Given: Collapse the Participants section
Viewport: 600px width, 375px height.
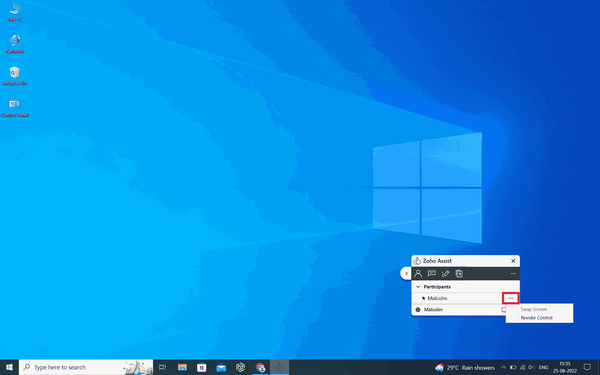Looking at the screenshot, I should click(x=418, y=287).
